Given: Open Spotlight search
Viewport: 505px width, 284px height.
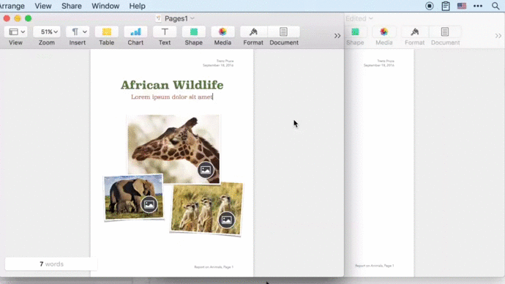Looking at the screenshot, I should click(495, 6).
